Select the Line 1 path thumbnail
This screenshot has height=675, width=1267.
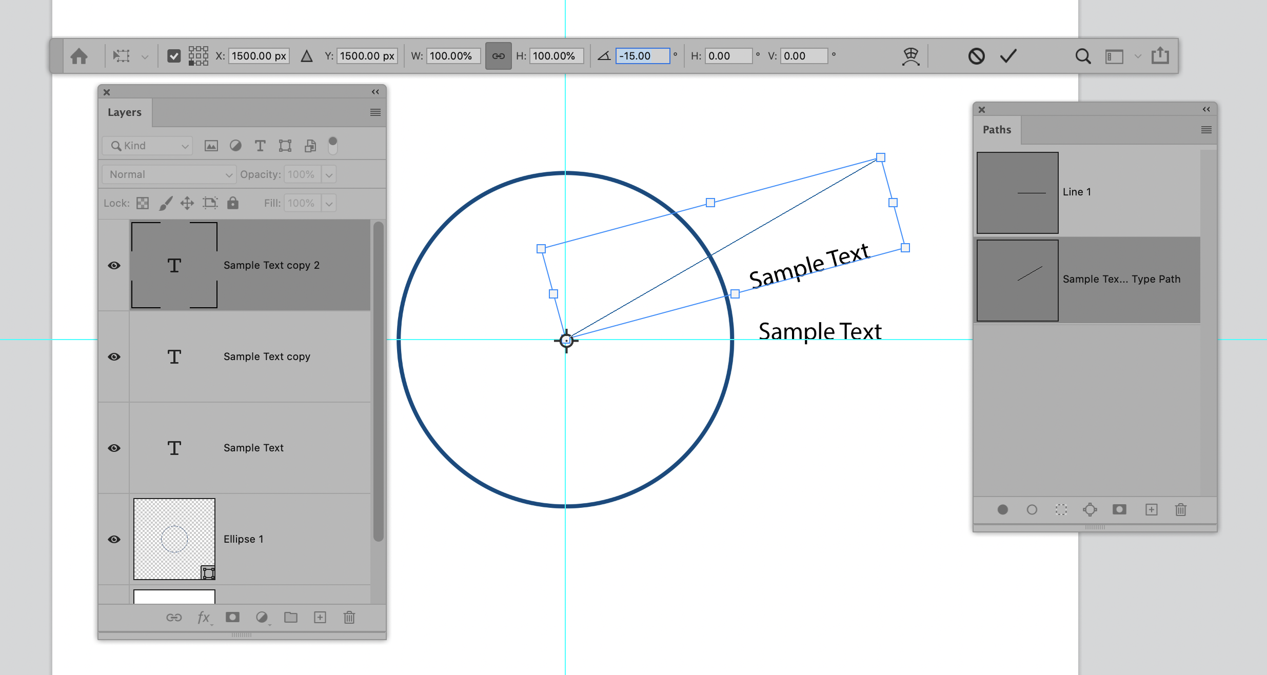1017,192
